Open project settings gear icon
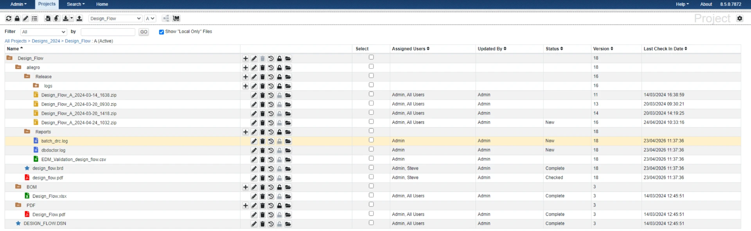Viewport: 751px width, 231px height. pyautogui.click(x=740, y=18)
